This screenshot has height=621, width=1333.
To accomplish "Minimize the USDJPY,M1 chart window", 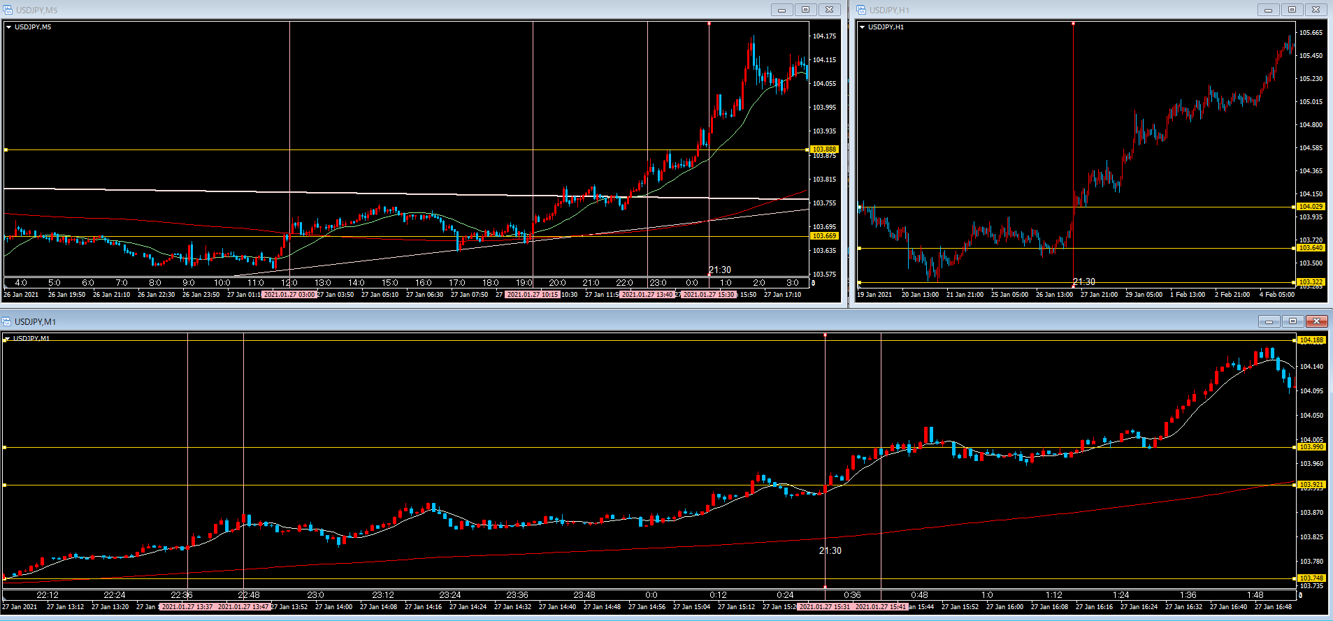I will 1269,321.
